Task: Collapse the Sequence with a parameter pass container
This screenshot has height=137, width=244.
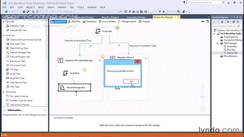Action: coord(100,60)
